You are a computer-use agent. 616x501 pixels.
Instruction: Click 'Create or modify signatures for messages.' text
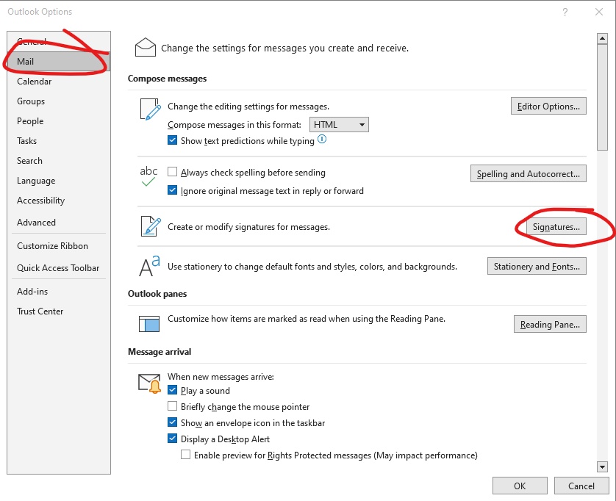(x=248, y=226)
